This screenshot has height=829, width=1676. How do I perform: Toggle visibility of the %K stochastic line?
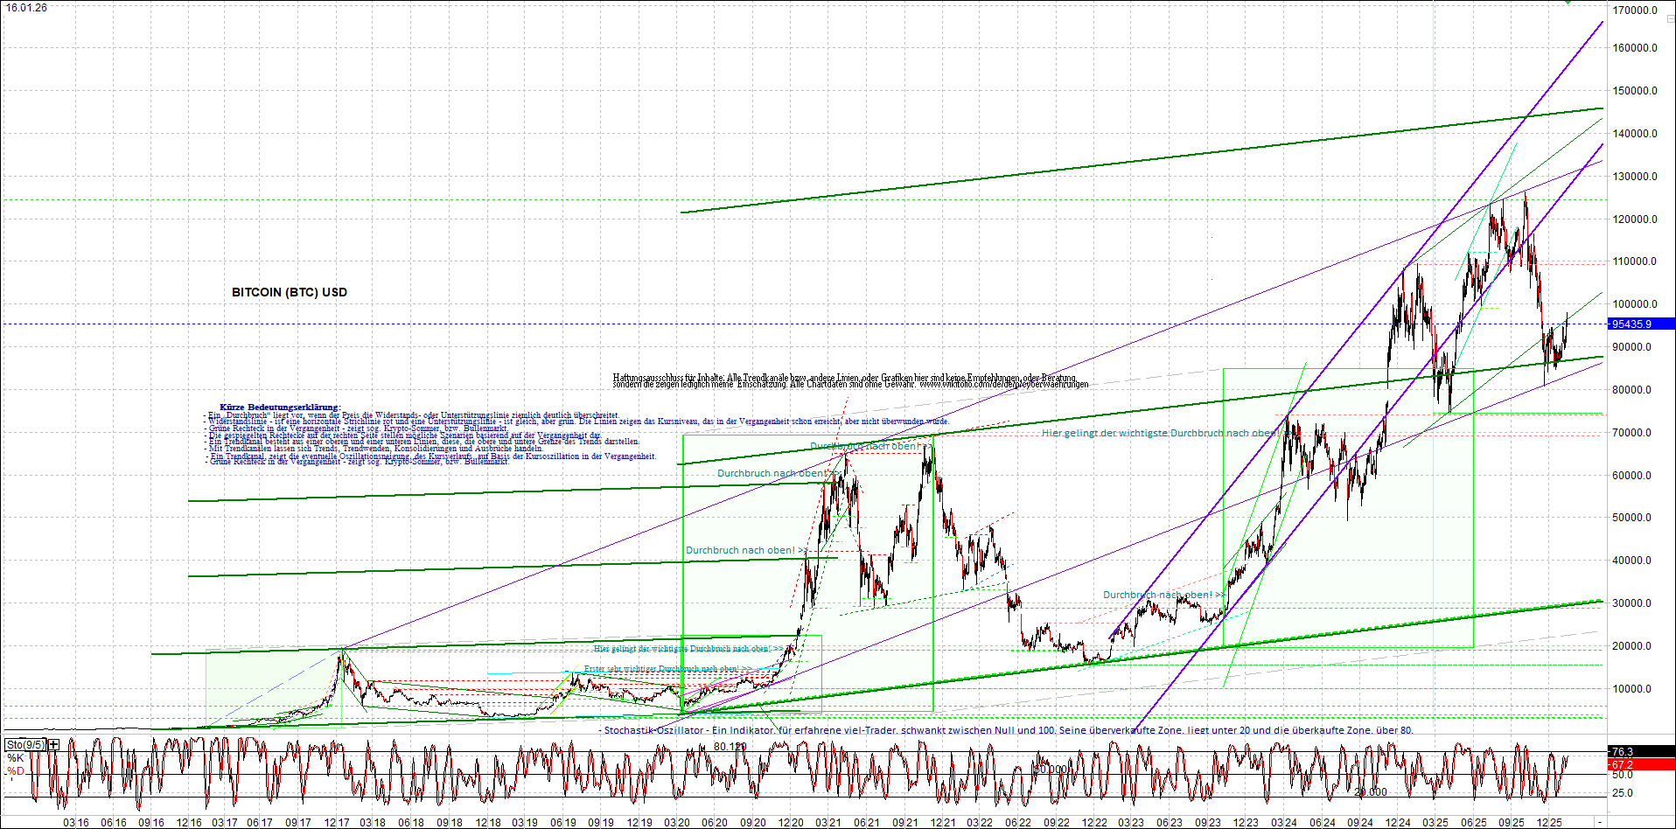(15, 756)
